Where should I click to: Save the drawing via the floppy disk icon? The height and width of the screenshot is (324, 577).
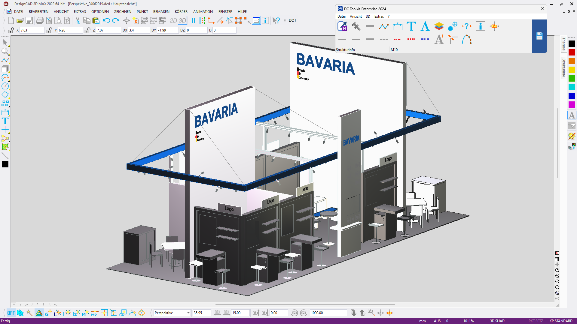pos(29,20)
